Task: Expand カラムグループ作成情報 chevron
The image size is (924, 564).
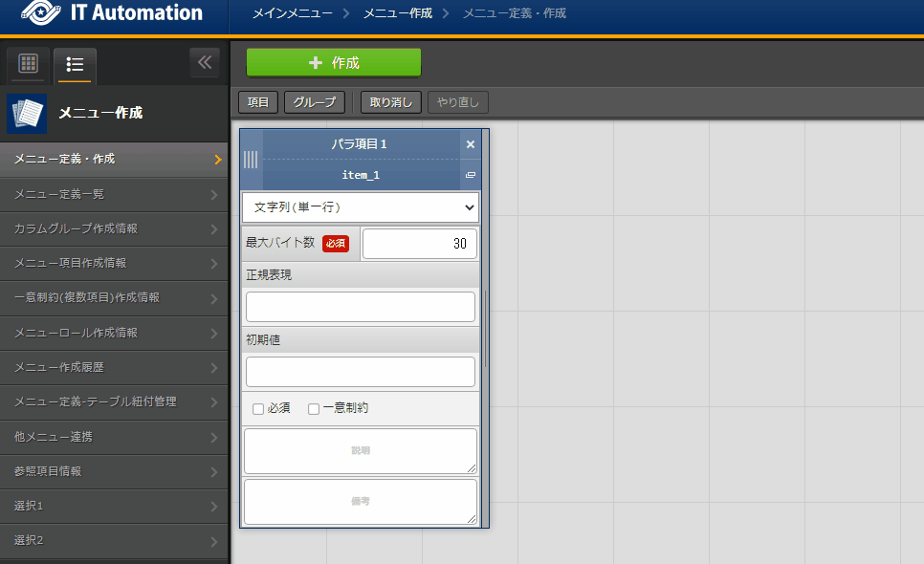Action: (x=214, y=229)
